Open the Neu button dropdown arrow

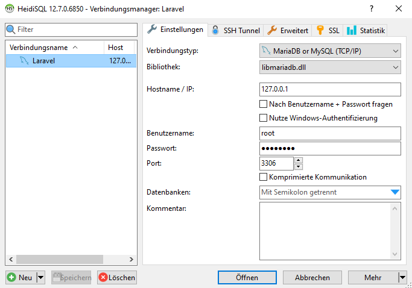tap(41, 277)
